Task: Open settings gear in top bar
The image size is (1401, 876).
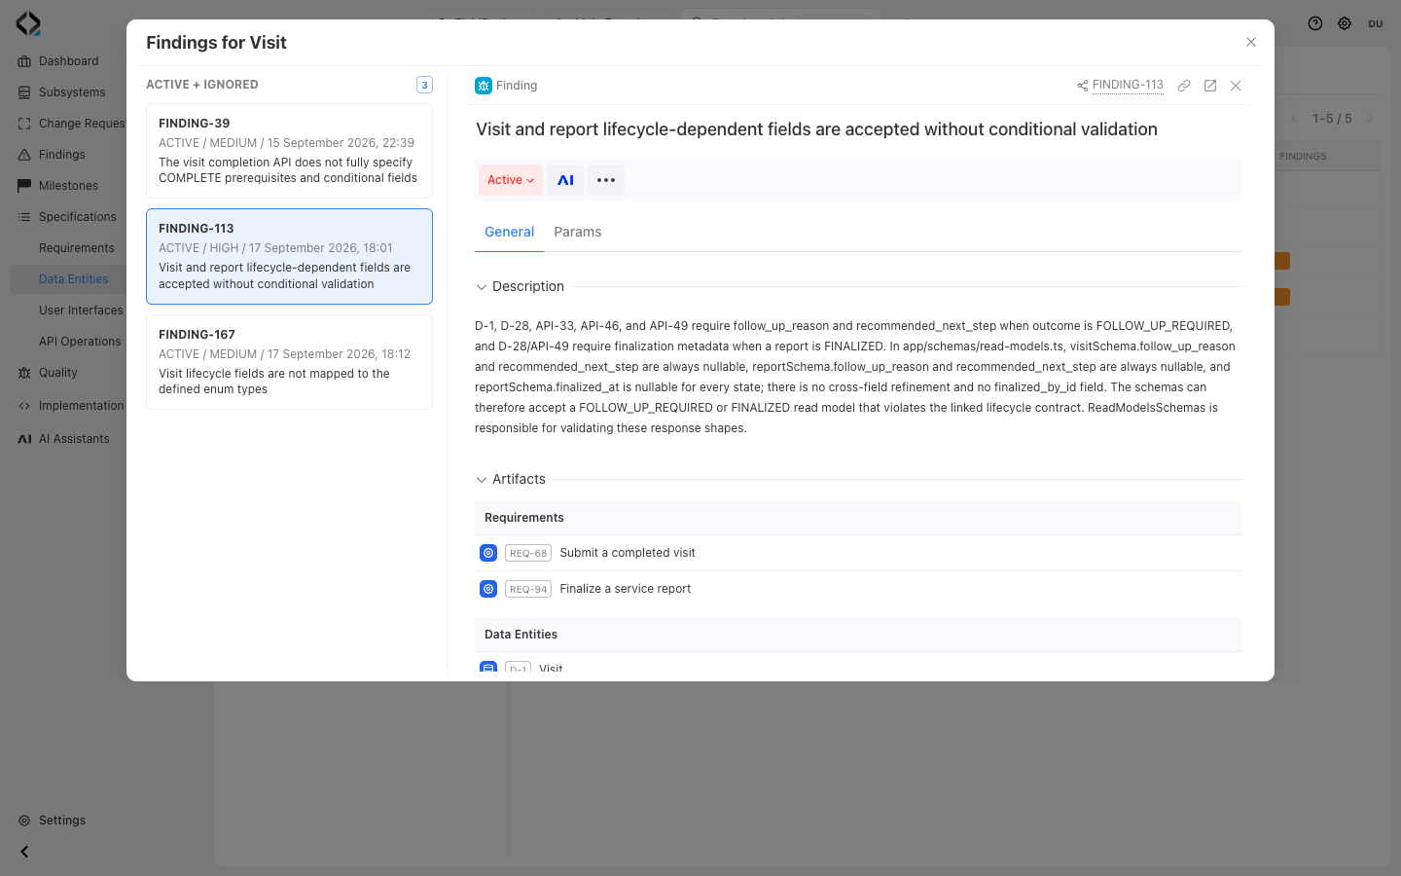Action: pos(1345,23)
